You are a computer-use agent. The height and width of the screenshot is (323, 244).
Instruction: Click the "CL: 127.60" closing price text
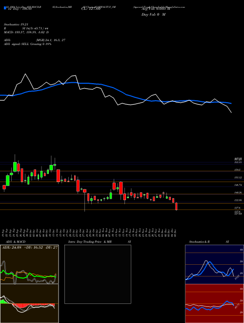click(x=91, y=9)
